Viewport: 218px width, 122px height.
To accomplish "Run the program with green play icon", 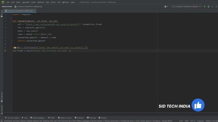I will [205, 6].
